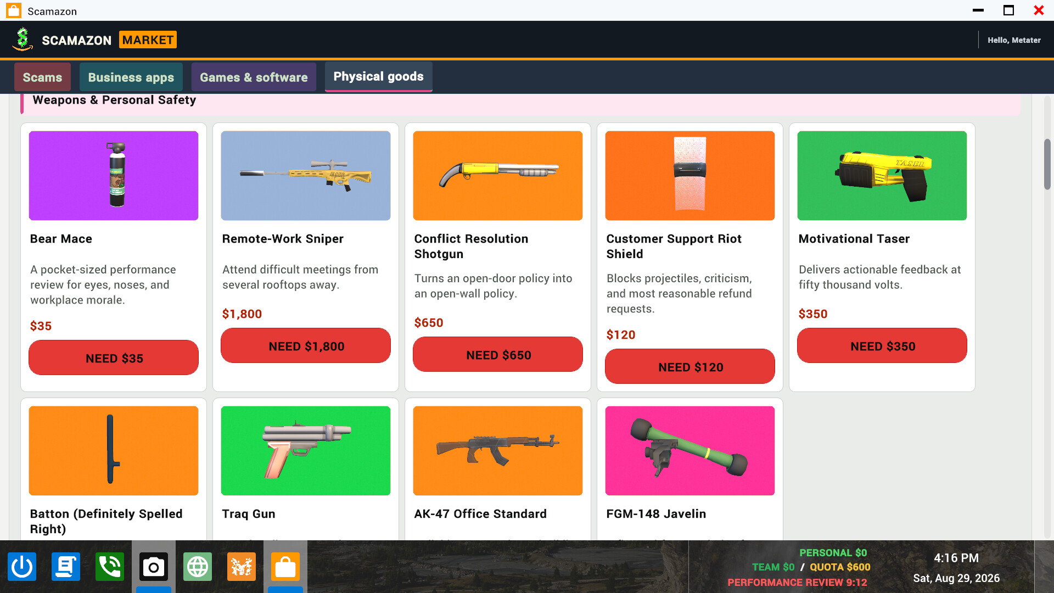Click the Weapons & Personal Safety heading
The width and height of the screenshot is (1054, 593).
(114, 100)
